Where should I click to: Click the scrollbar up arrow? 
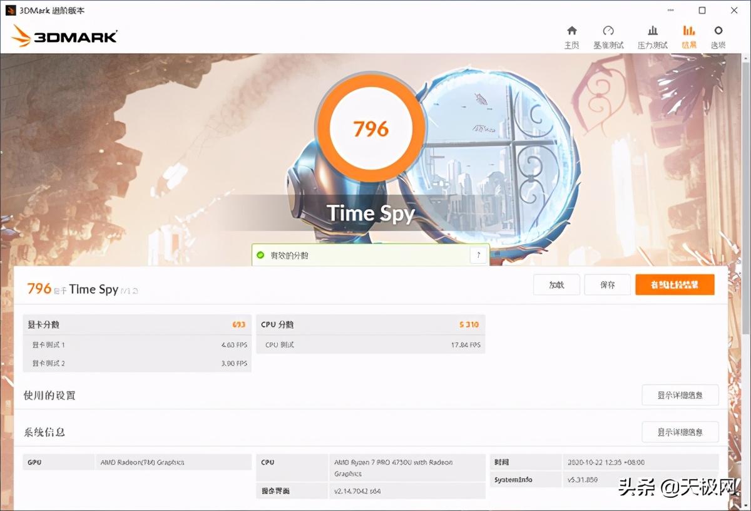point(746,59)
